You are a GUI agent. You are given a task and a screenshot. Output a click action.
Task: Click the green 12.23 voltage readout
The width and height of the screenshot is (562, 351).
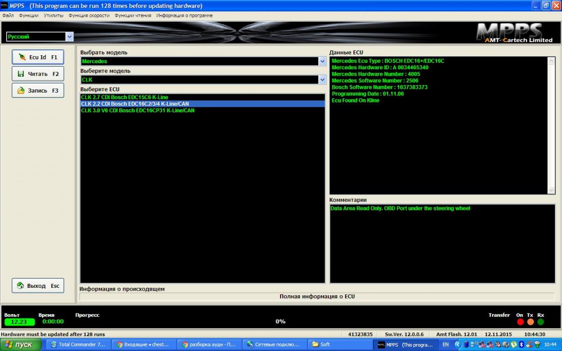(x=19, y=322)
